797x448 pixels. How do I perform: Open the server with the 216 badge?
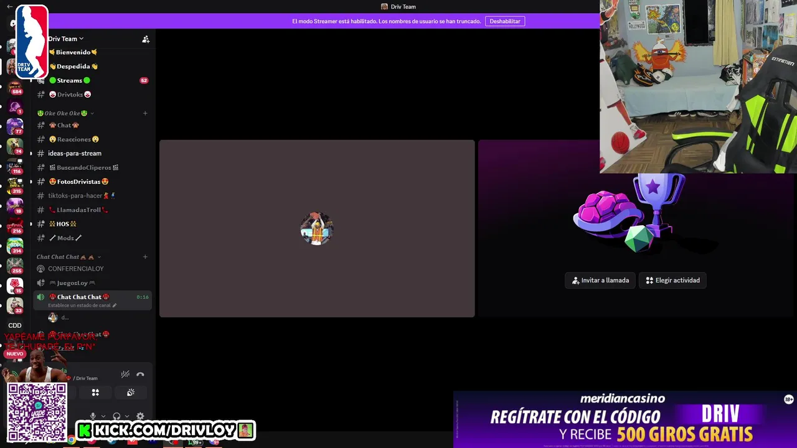pyautogui.click(x=15, y=226)
